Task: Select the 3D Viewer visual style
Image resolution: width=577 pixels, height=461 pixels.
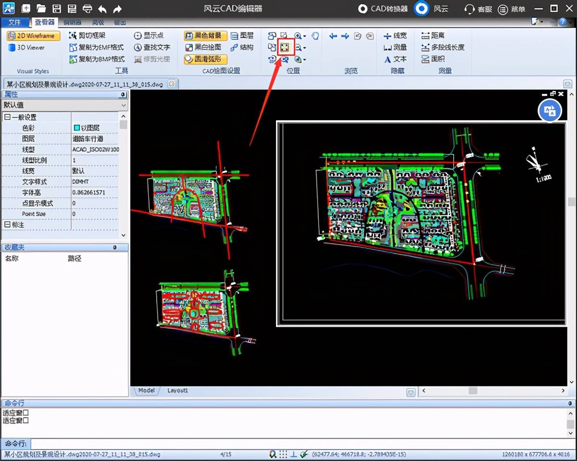Action: coord(27,47)
